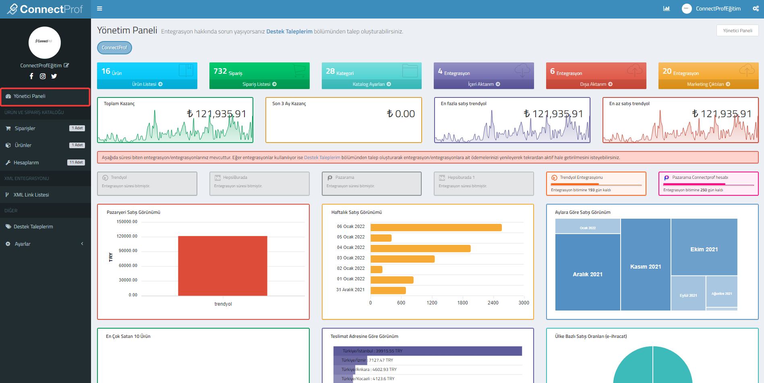Screen dimensions: 764x383
Task: Click the Yönetici Paneli breadcrumb button
Action: point(737,31)
